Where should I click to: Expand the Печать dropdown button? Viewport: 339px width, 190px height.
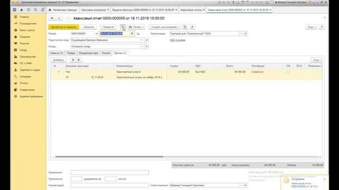click(x=136, y=27)
